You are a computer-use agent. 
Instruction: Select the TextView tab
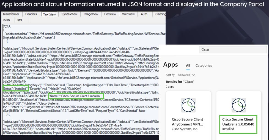tap(49, 14)
